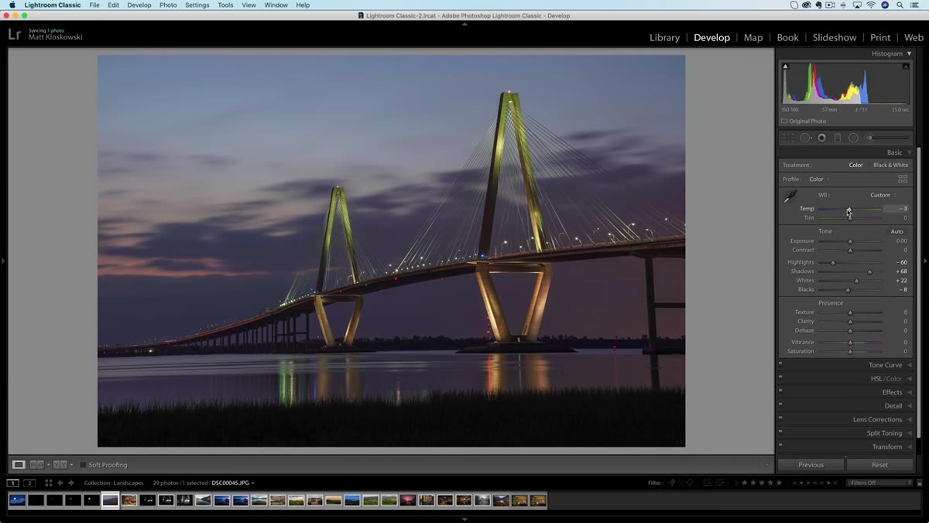Pick the White Balance Selector eyedropper
The width and height of the screenshot is (929, 523).
(790, 197)
